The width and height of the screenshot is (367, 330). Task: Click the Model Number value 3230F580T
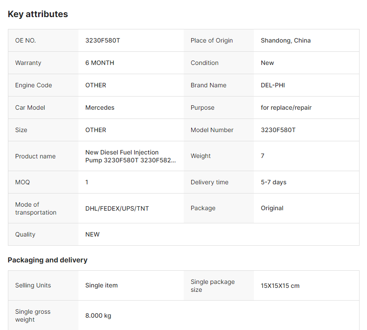point(278,130)
